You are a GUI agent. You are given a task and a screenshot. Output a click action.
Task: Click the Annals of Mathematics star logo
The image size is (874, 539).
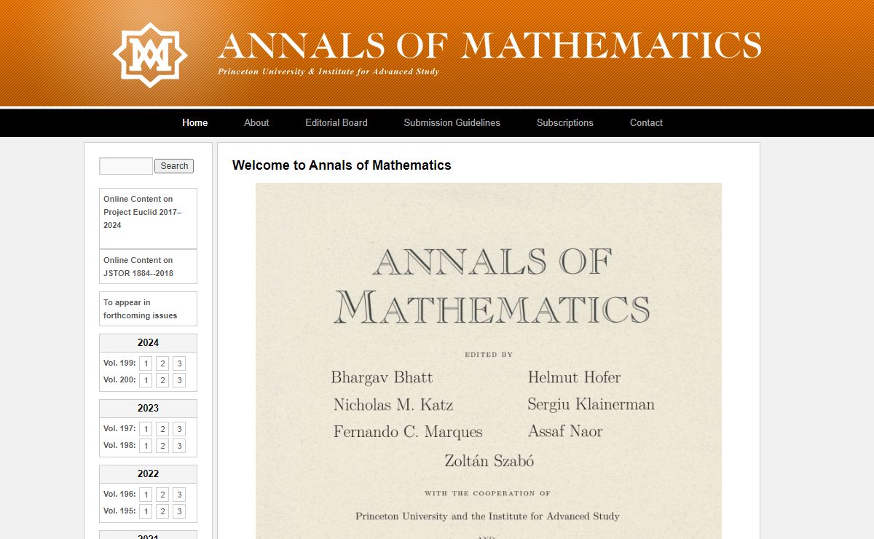point(150,55)
